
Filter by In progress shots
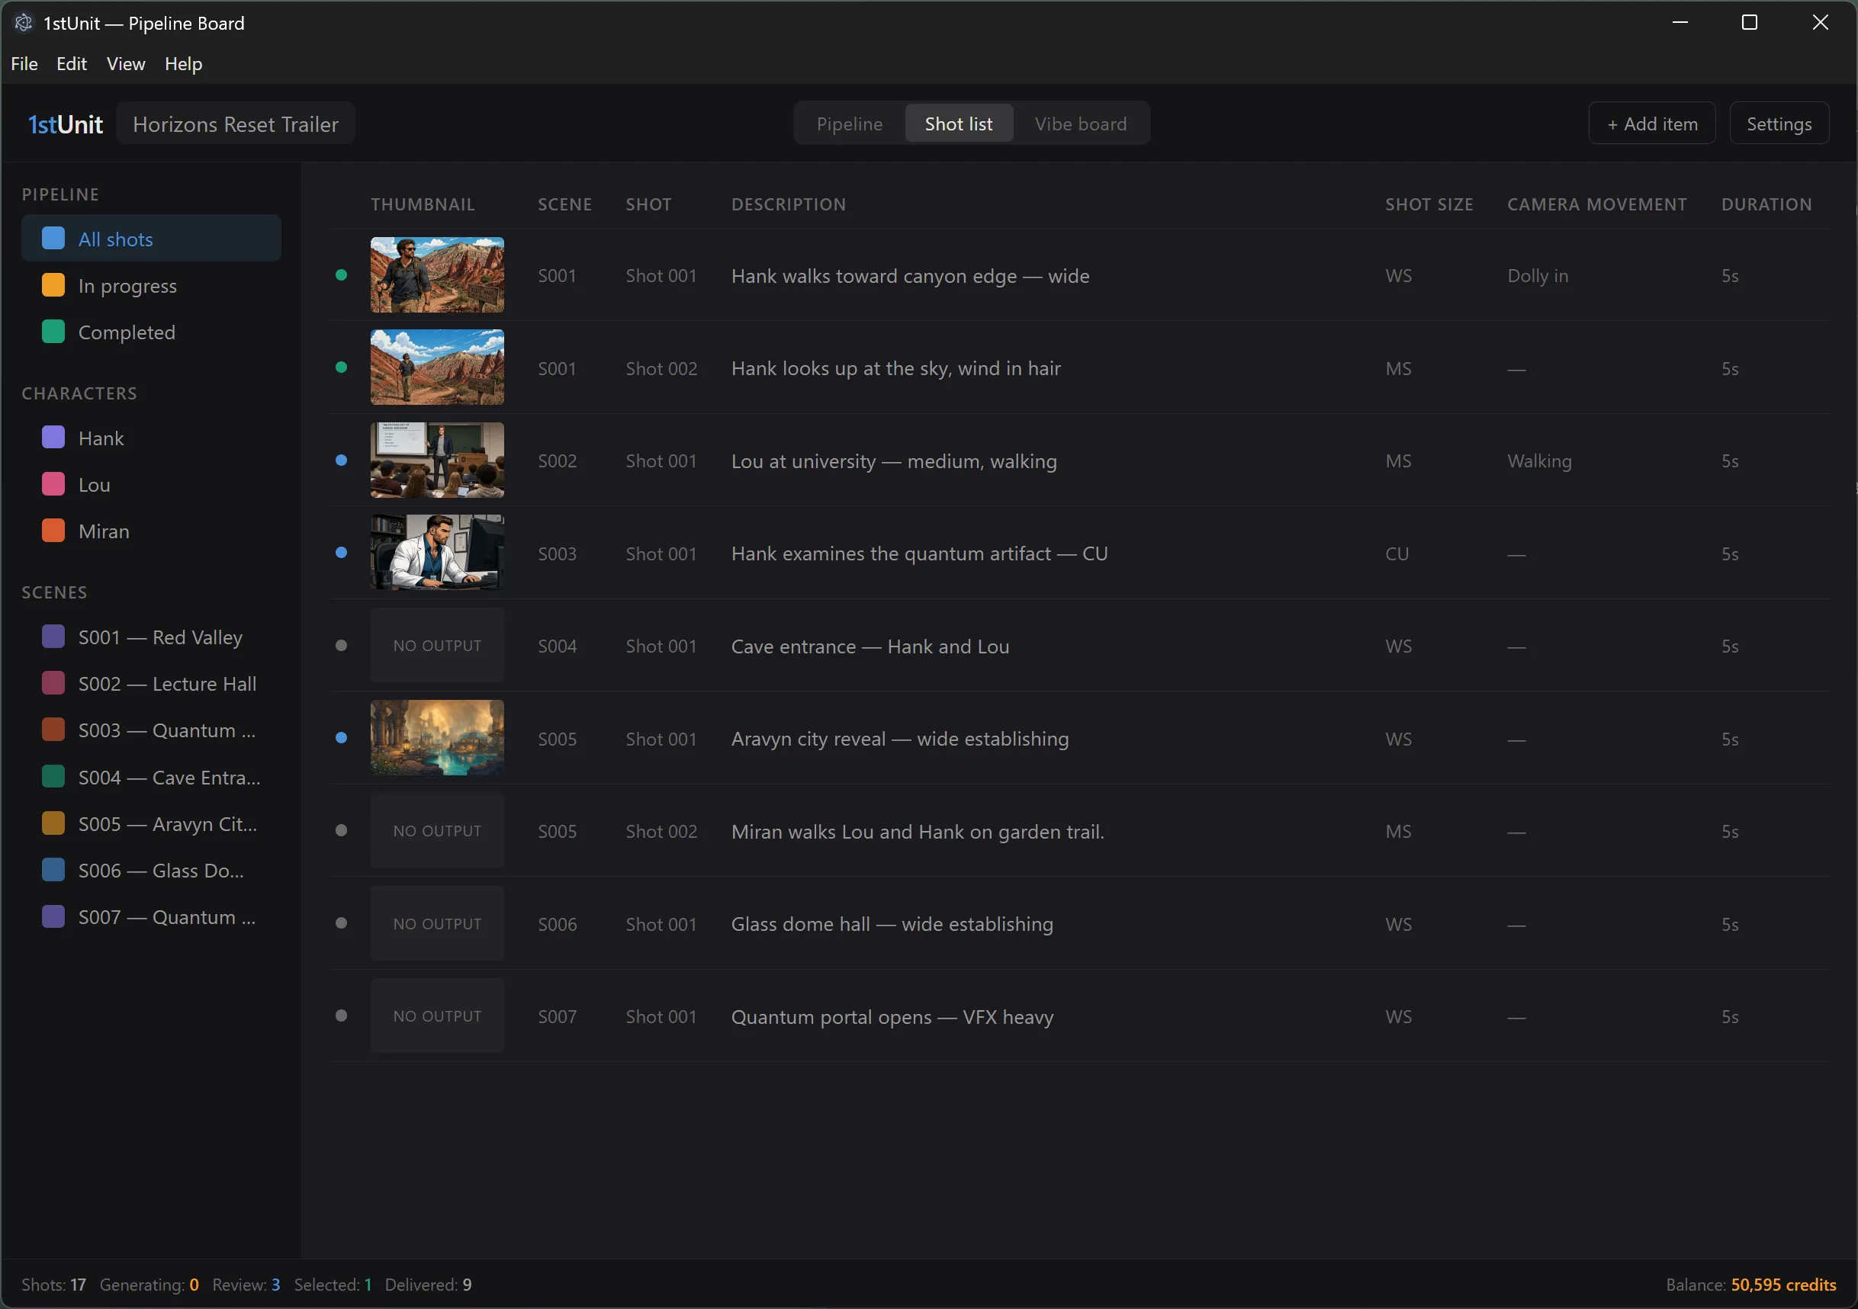coord(151,285)
